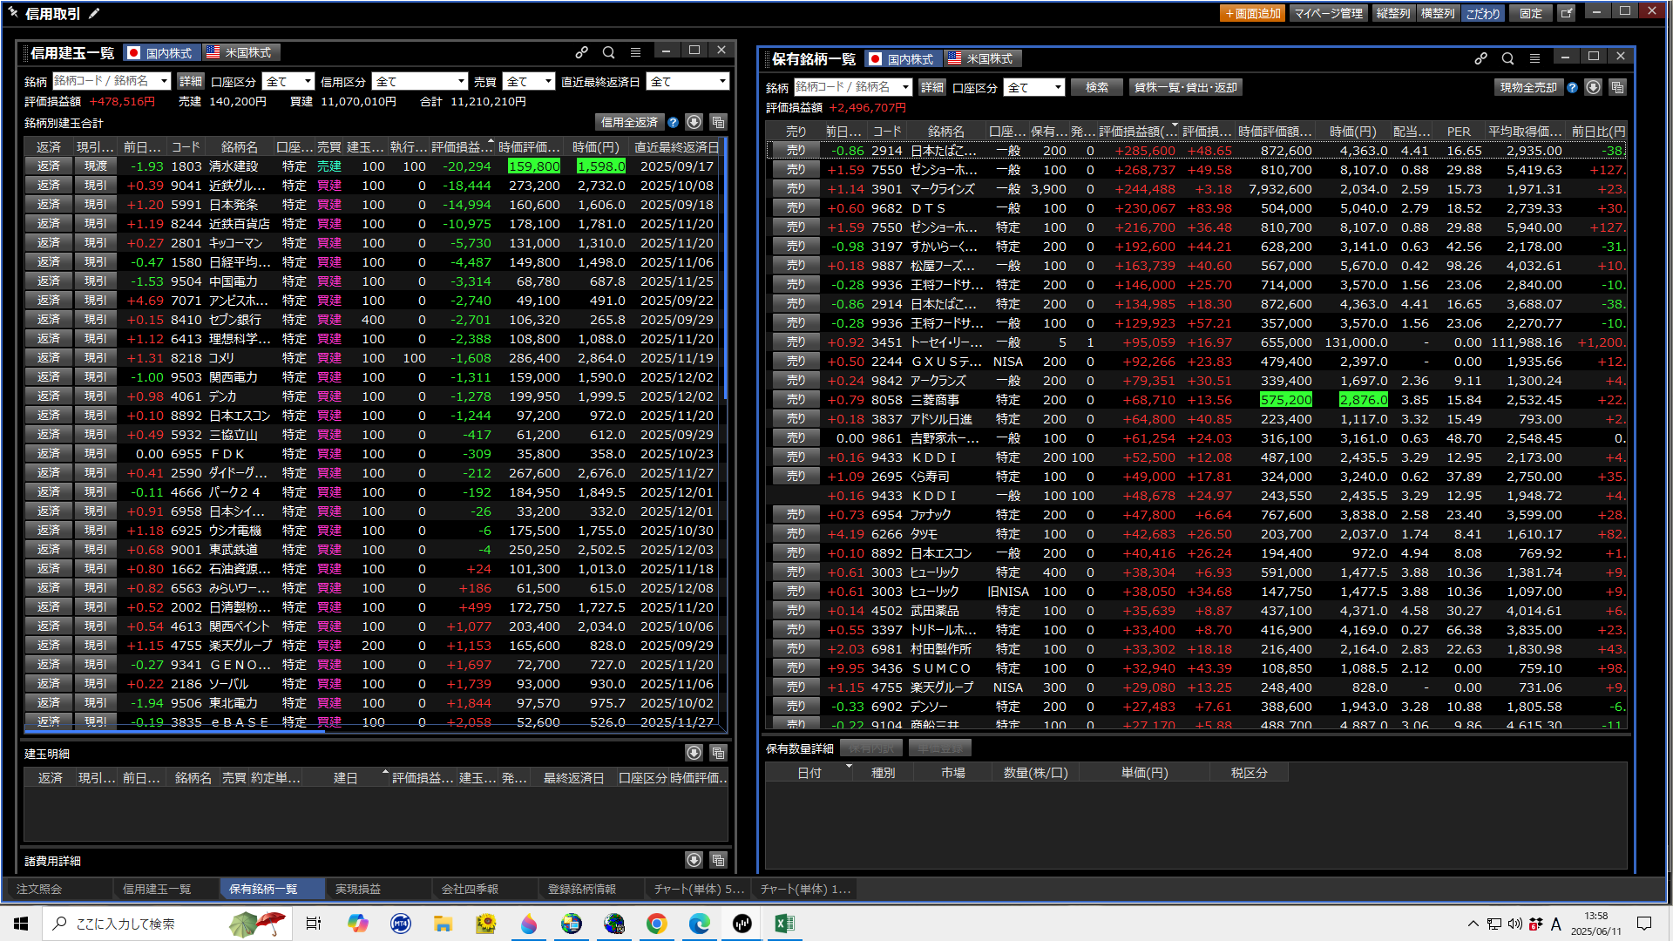Click the help icon next to 現物全売却
The height and width of the screenshot is (941, 1673).
point(1572,87)
